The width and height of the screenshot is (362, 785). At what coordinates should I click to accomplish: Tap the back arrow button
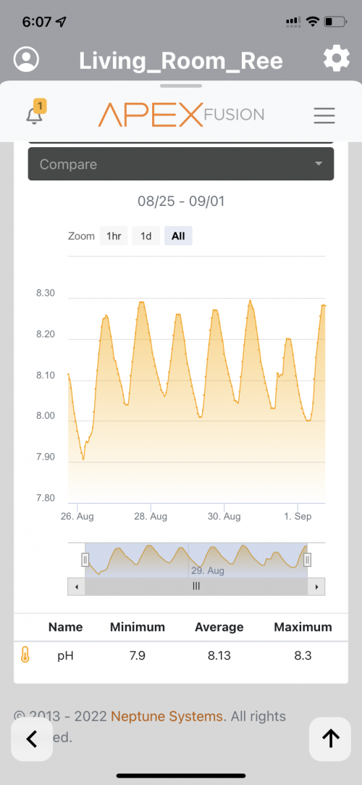pyautogui.click(x=32, y=739)
